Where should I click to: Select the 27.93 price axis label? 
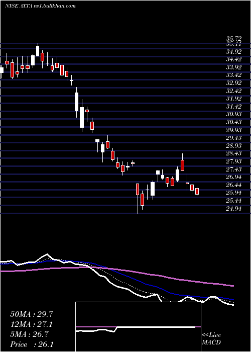click(233, 161)
